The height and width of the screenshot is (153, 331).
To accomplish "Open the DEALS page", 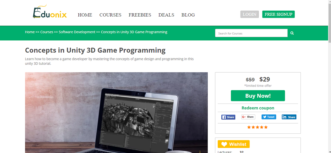I will click(x=166, y=15).
